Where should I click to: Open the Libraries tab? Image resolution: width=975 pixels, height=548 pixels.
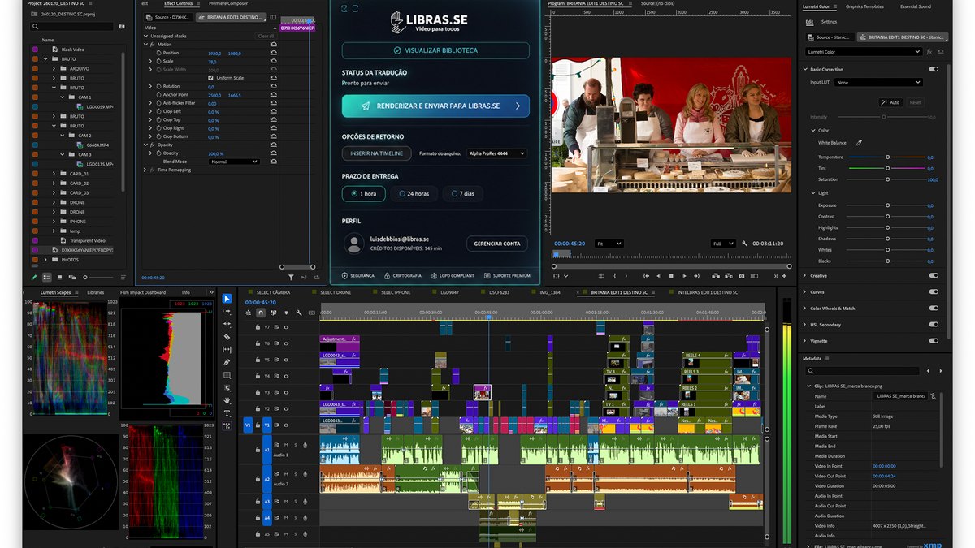96,292
